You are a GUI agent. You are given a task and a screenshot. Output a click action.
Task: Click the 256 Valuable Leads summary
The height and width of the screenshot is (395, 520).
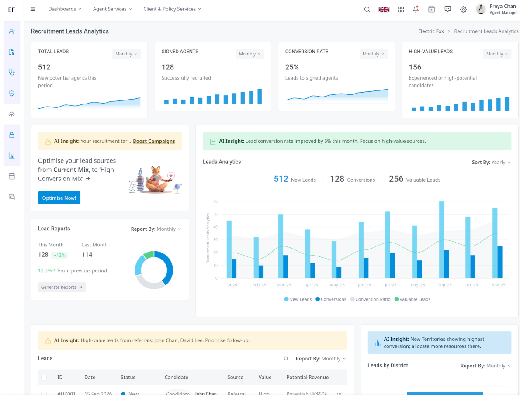click(415, 180)
